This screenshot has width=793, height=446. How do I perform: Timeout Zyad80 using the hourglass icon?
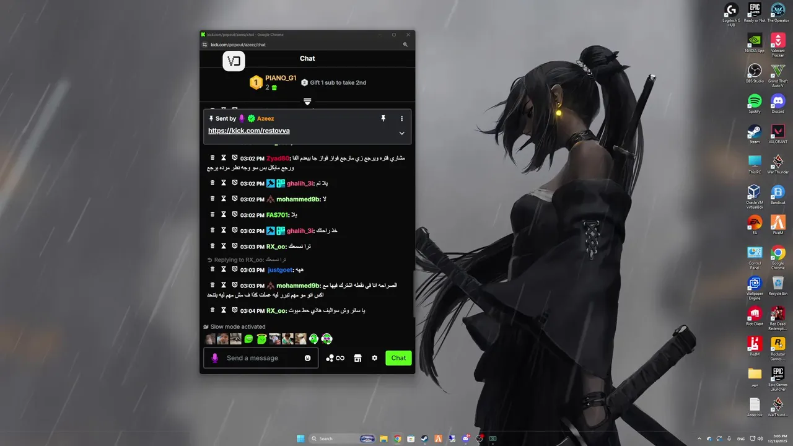click(224, 158)
